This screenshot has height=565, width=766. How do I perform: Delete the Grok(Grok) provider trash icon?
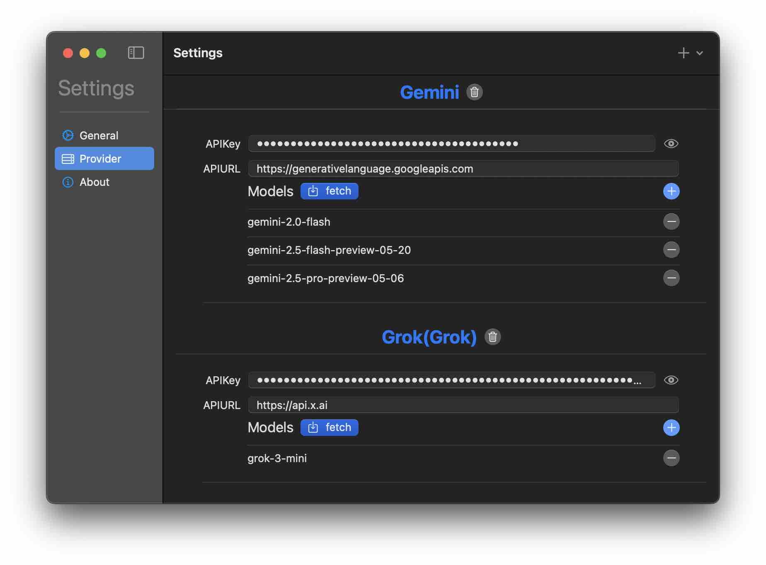(x=492, y=337)
